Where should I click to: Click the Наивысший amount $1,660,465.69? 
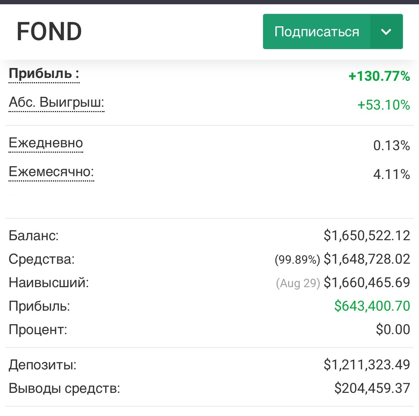coord(367,283)
